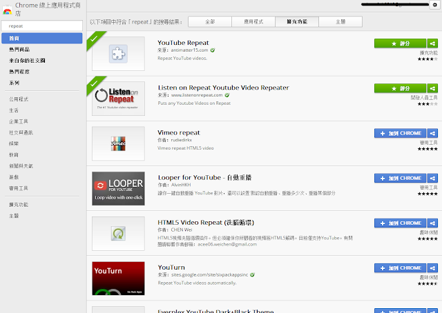The width and height of the screenshot is (442, 313).
Task: Select the 主題 filter tab
Action: (x=340, y=21)
